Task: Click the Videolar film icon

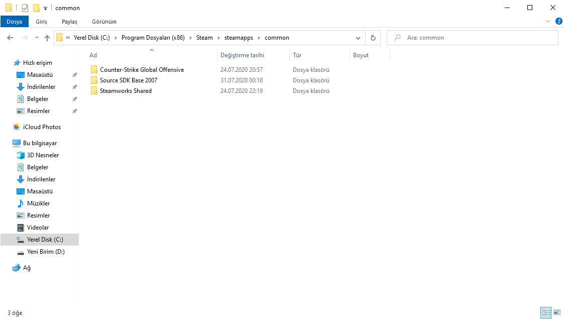Action: (x=21, y=228)
